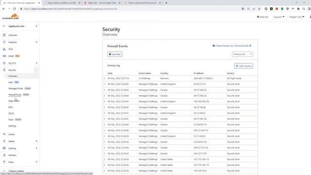
Task: Open the English (US) language dropdown
Action: click(297, 17)
